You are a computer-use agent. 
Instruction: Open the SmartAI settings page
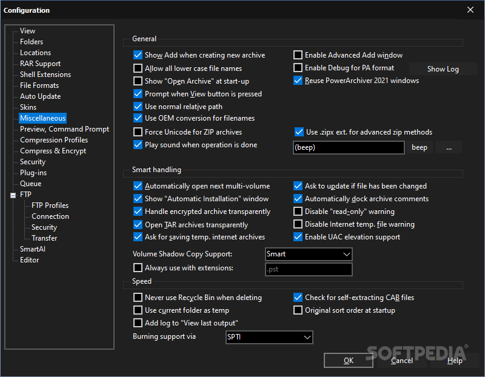coord(33,249)
